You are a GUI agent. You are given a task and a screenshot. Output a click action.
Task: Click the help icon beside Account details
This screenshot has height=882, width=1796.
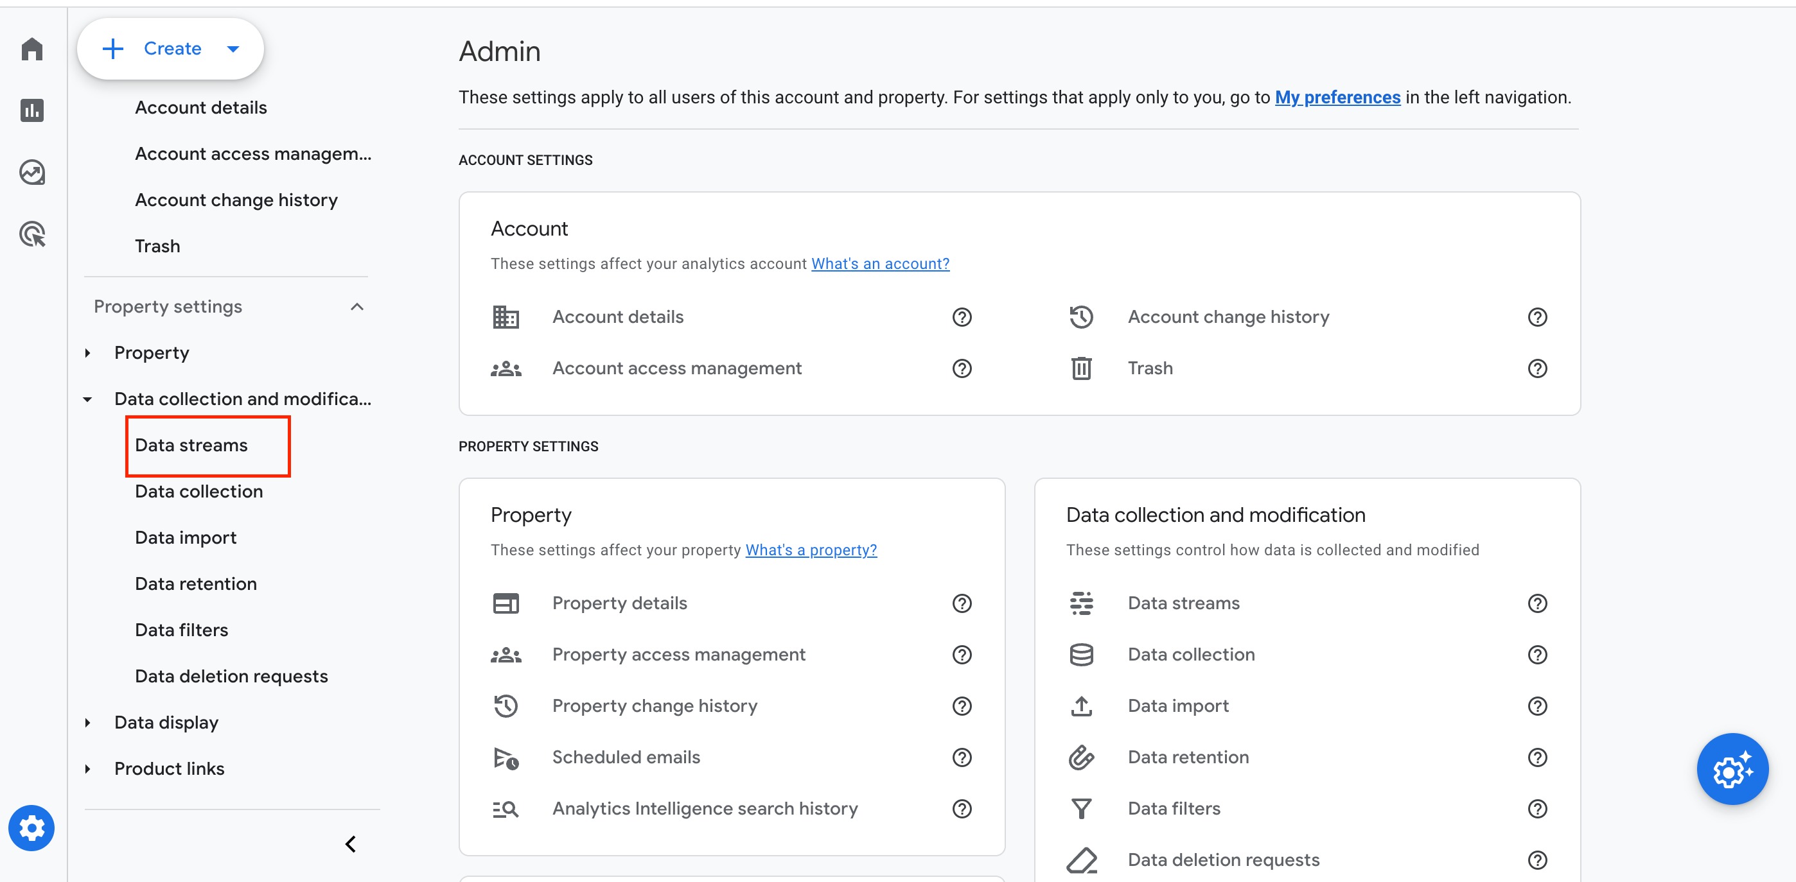[x=962, y=317]
